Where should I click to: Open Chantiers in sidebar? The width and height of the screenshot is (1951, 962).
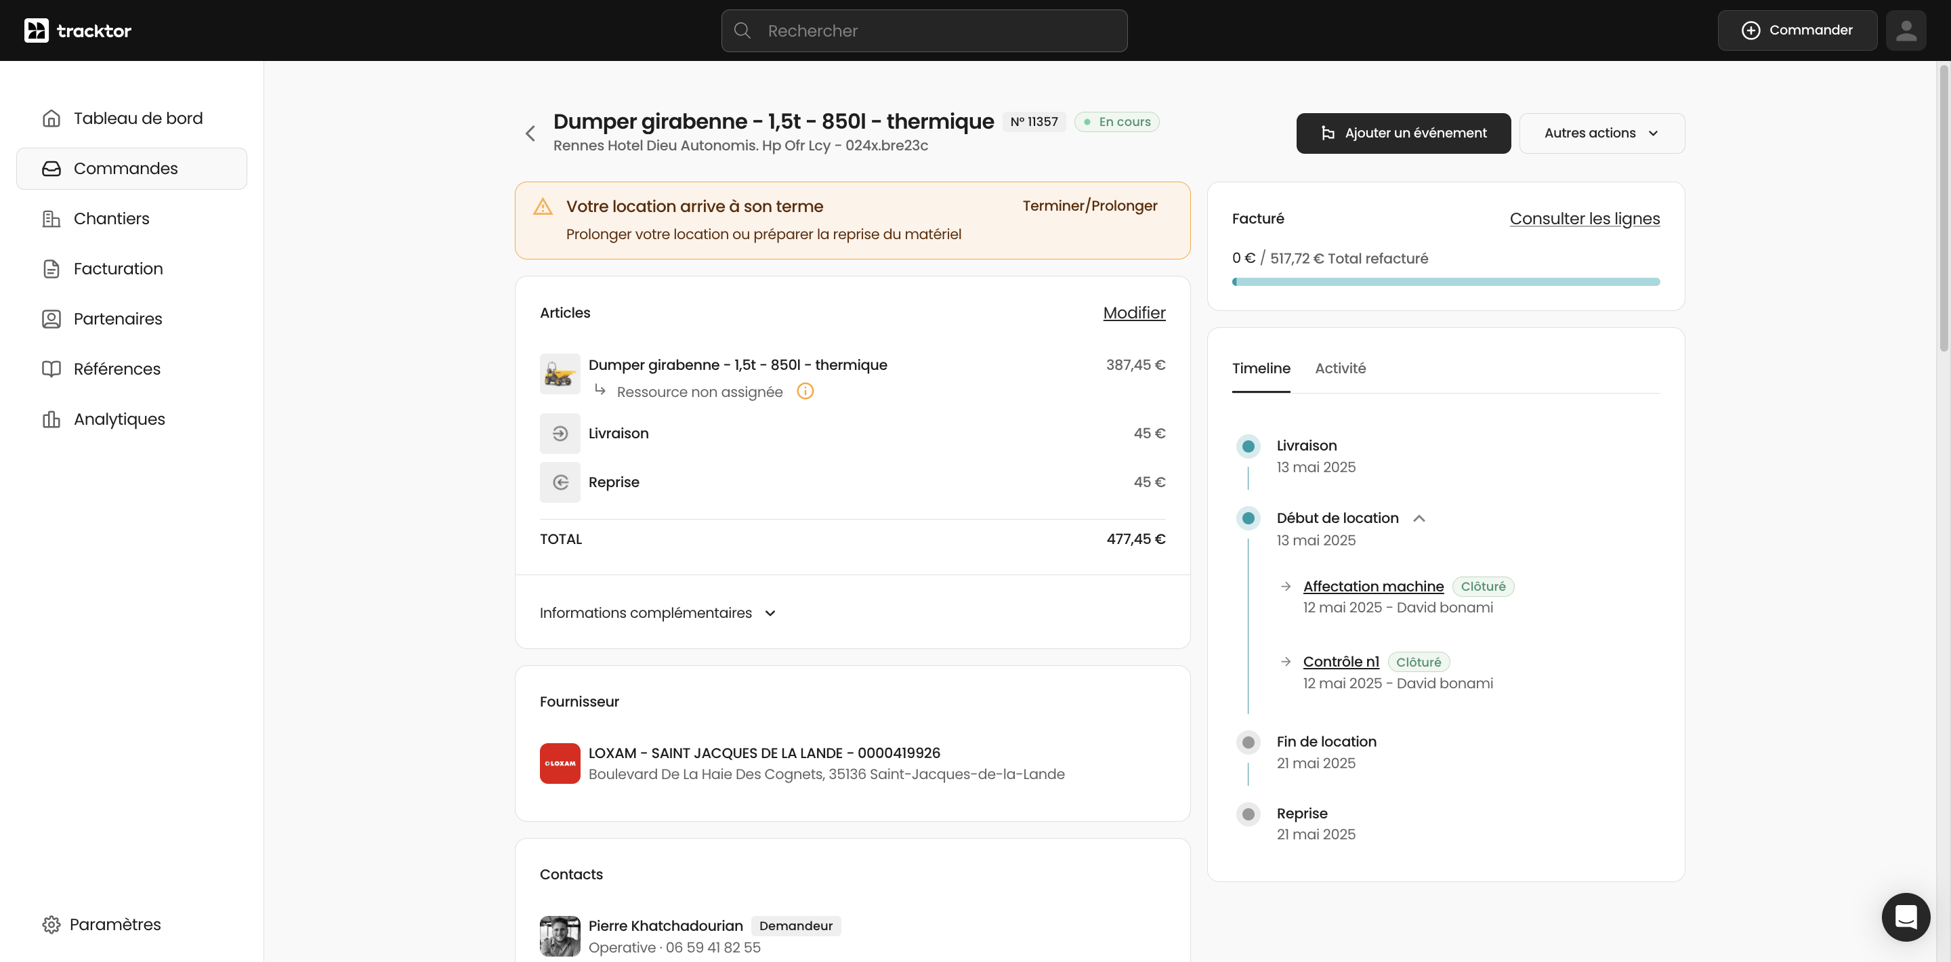132,218
